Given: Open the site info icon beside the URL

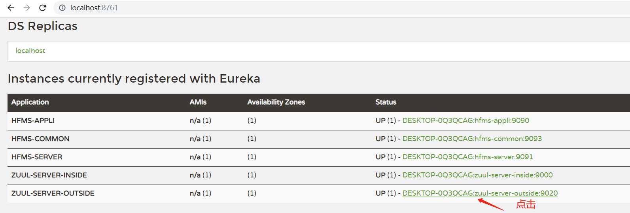Looking at the screenshot, I should point(62,8).
